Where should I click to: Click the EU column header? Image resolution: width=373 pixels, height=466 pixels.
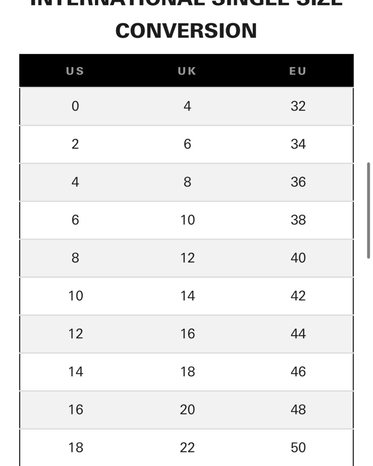click(x=298, y=71)
